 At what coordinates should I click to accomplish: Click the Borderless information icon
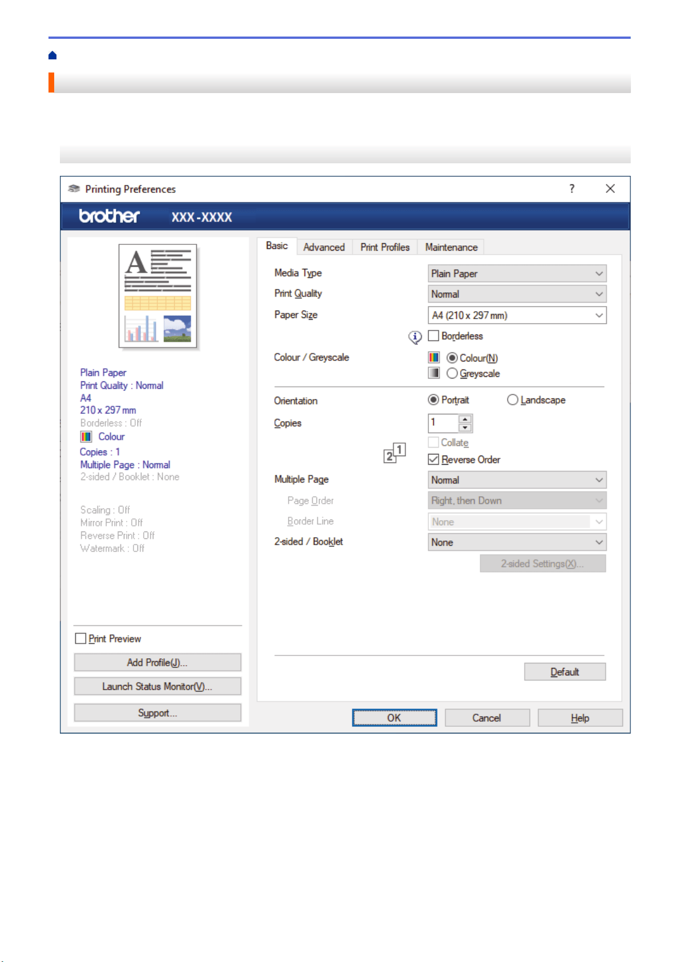click(x=415, y=337)
